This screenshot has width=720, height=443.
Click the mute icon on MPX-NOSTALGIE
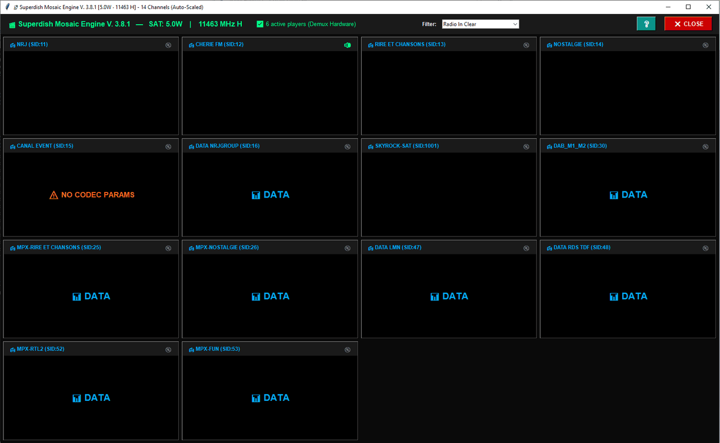348,248
